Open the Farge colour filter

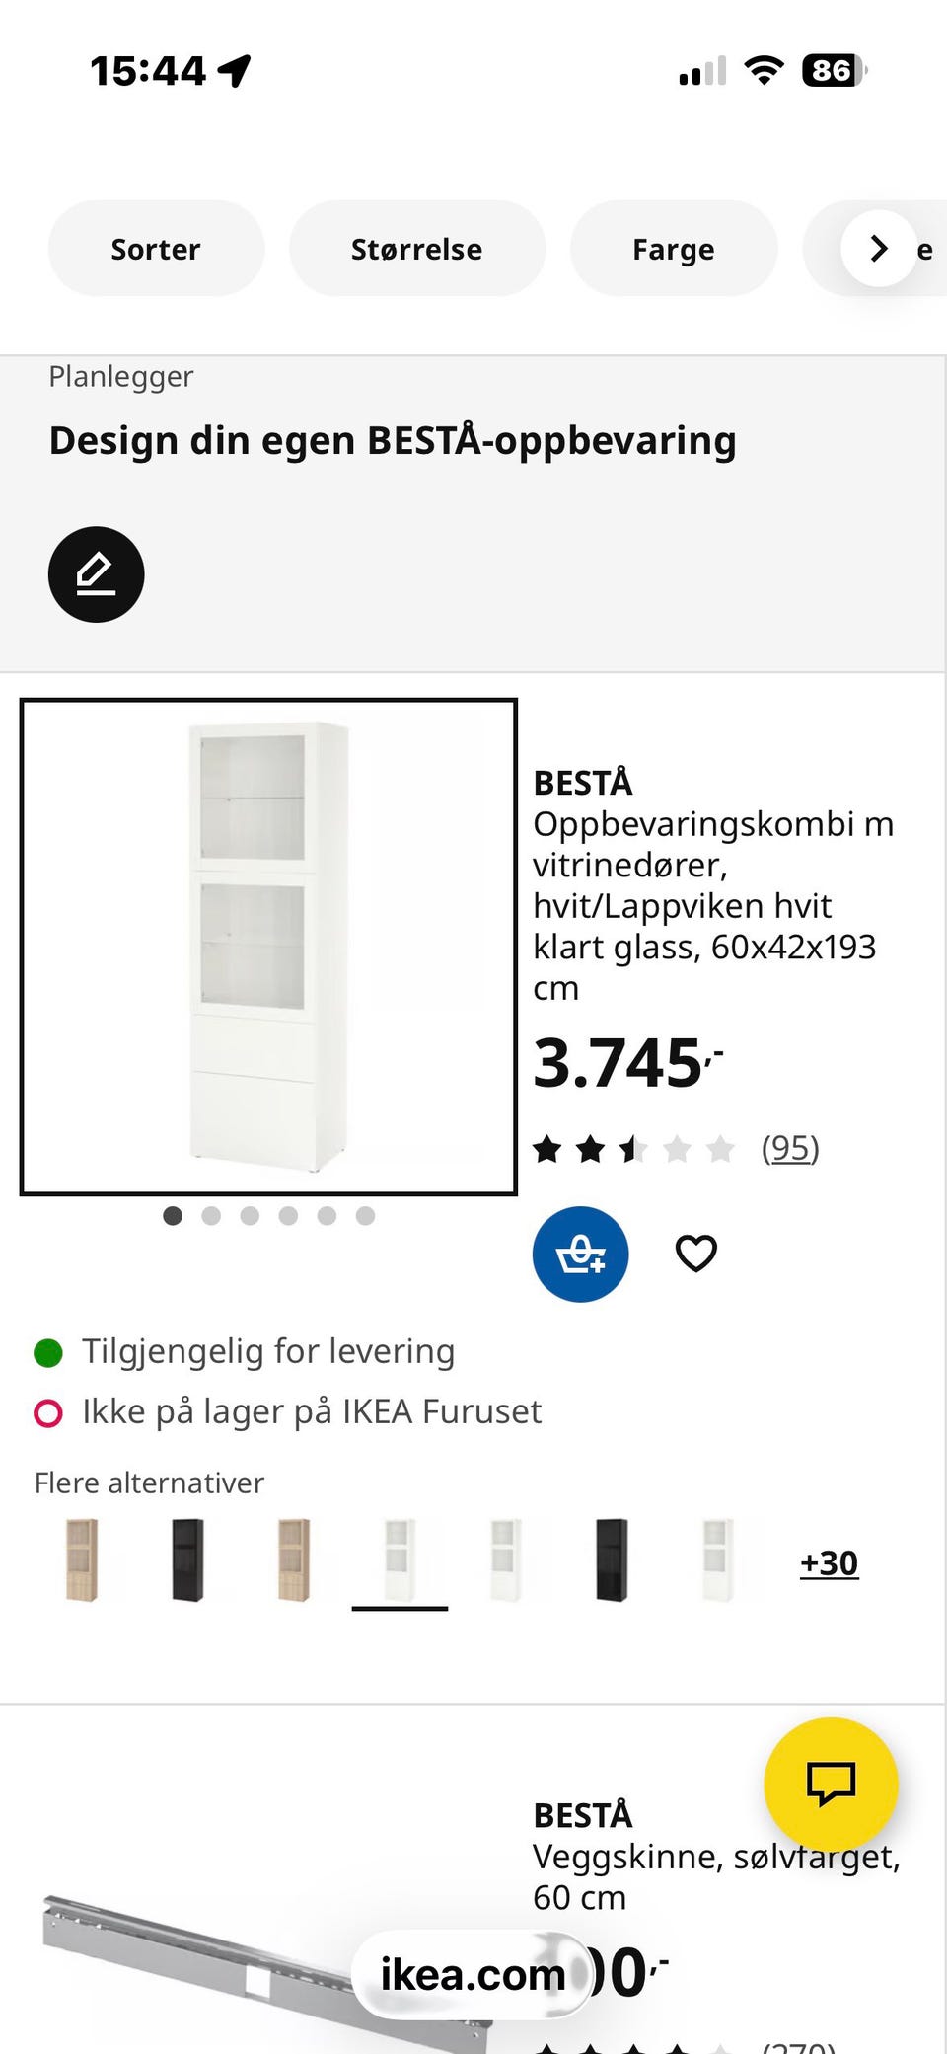click(x=673, y=249)
